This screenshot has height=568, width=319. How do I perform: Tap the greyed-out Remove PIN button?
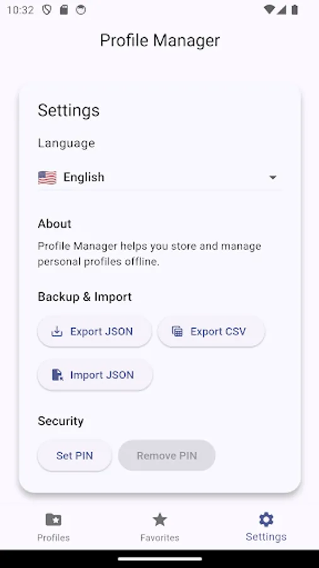[166, 455]
